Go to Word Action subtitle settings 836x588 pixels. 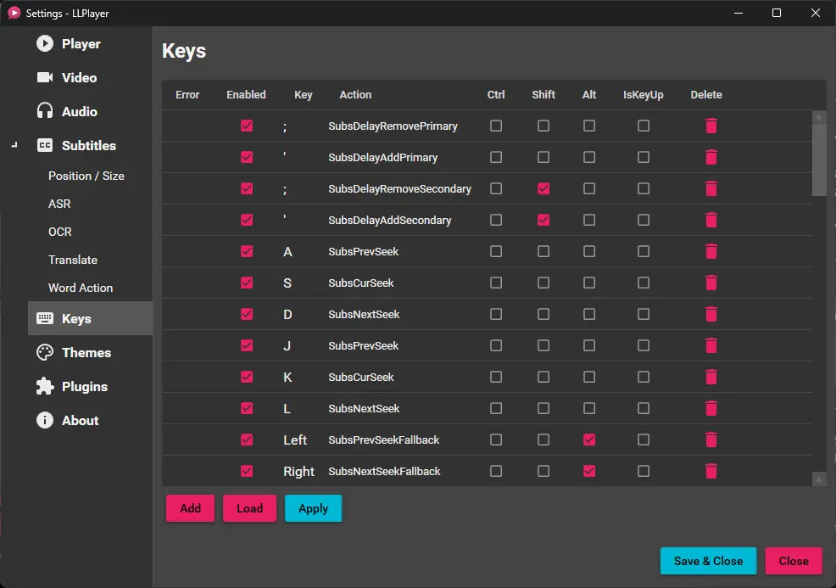pos(81,288)
